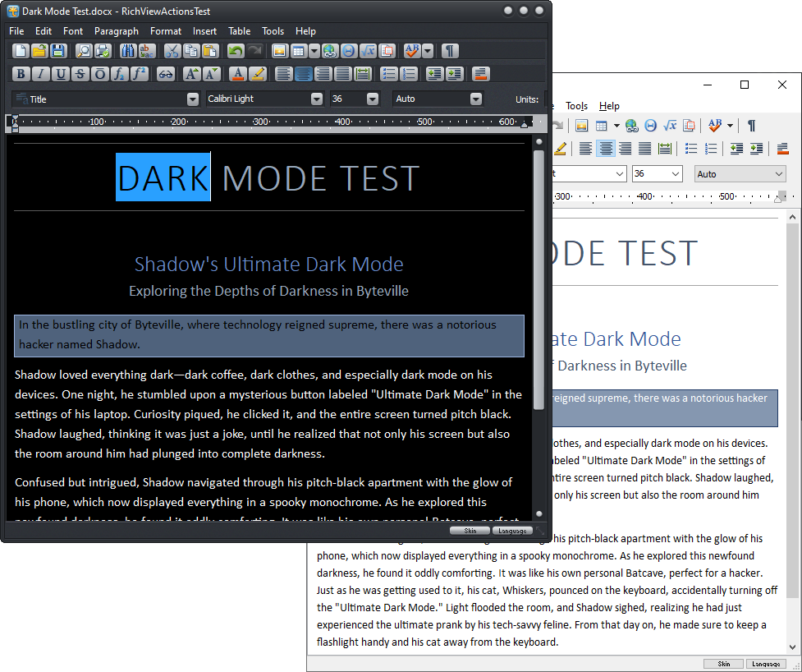Click the numbered list icon in light window
This screenshot has width=802, height=672.
pos(711,149)
